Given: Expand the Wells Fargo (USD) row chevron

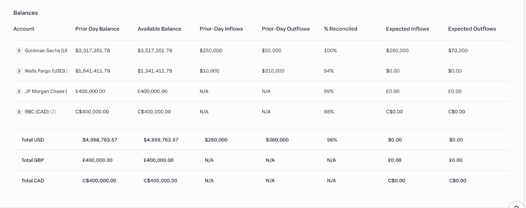Looking at the screenshot, I should [19, 71].
